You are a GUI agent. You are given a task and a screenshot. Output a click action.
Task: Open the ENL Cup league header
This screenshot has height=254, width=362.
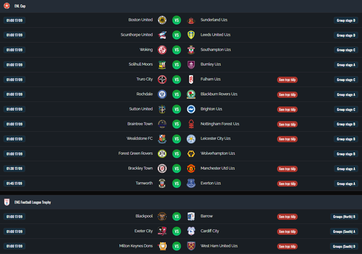coord(20,6)
